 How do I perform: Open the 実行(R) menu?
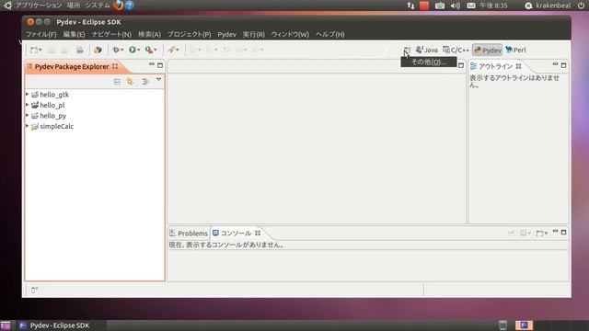[254, 34]
